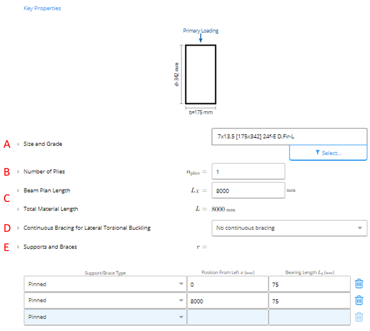Image resolution: width=370 pixels, height=331 pixels.
Task: Open the No continuous bracing dropdown
Action: [290, 228]
